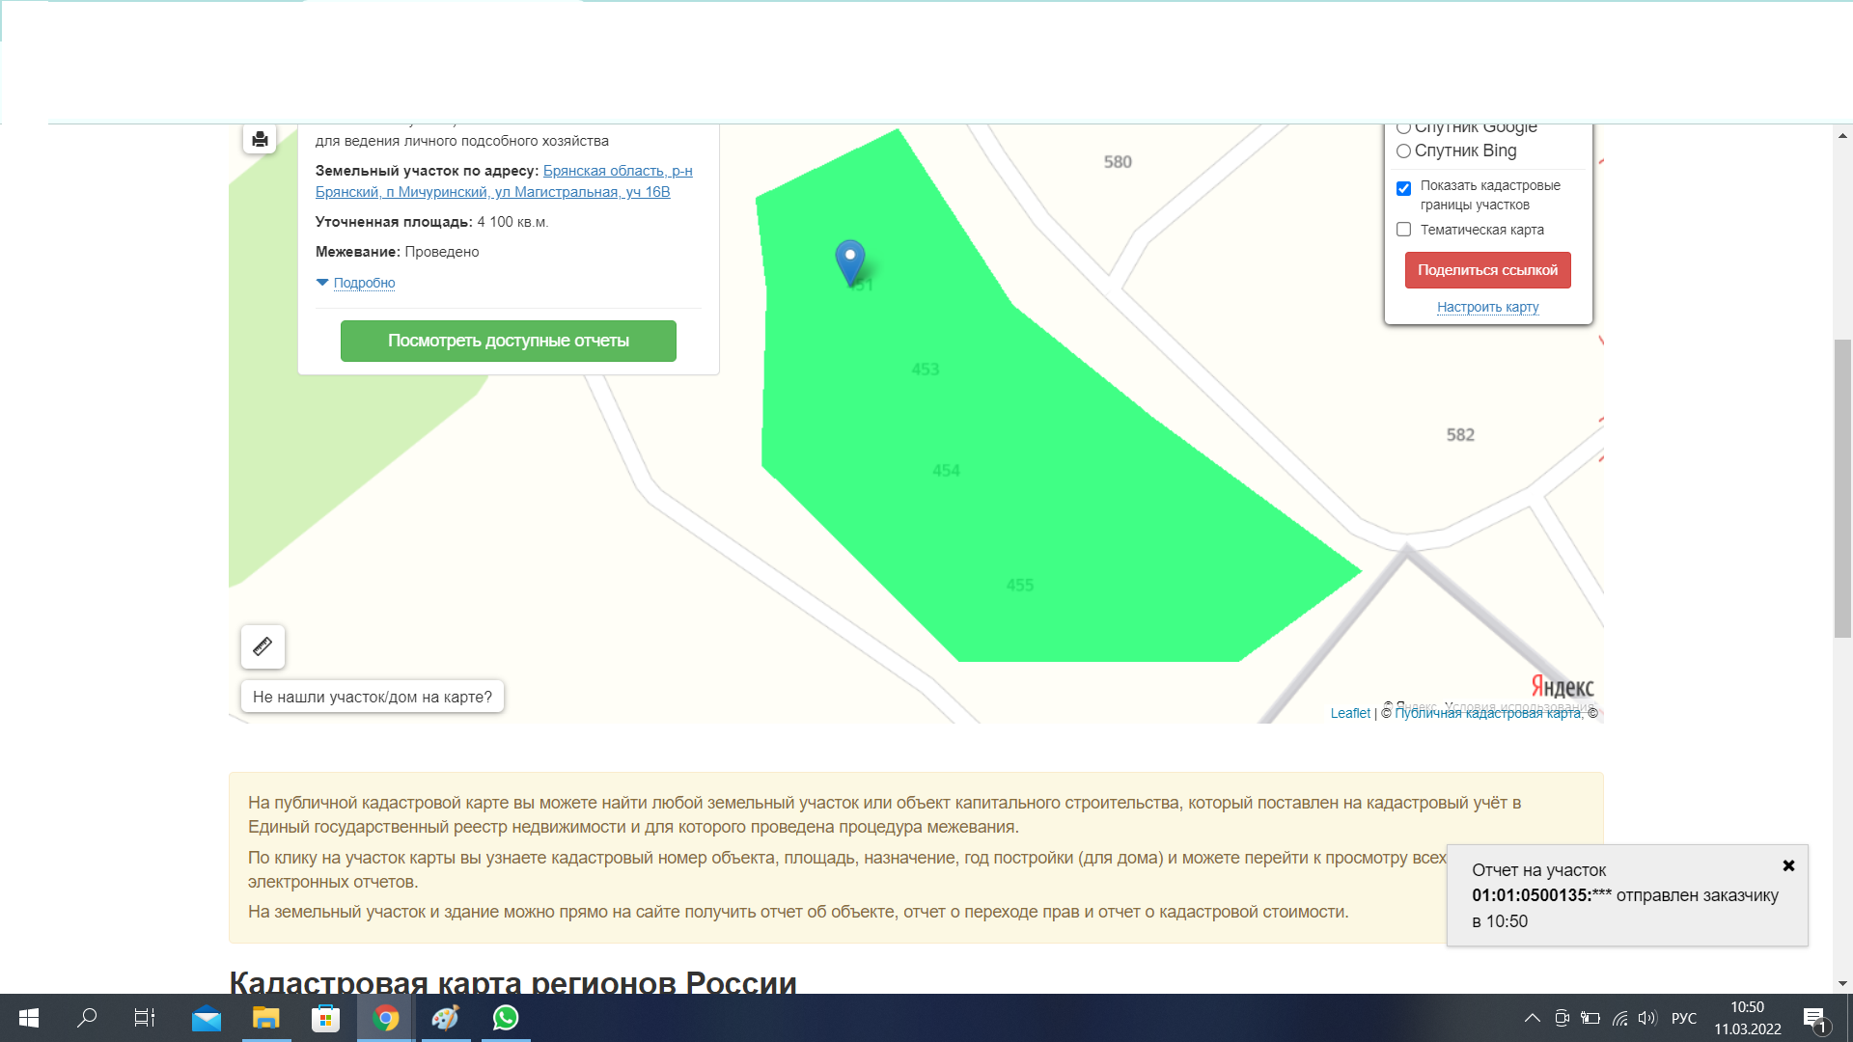Screen dimensions: 1853x1042
Task: Uncheck Показать кадастровые границы участков
Action: pos(1404,188)
